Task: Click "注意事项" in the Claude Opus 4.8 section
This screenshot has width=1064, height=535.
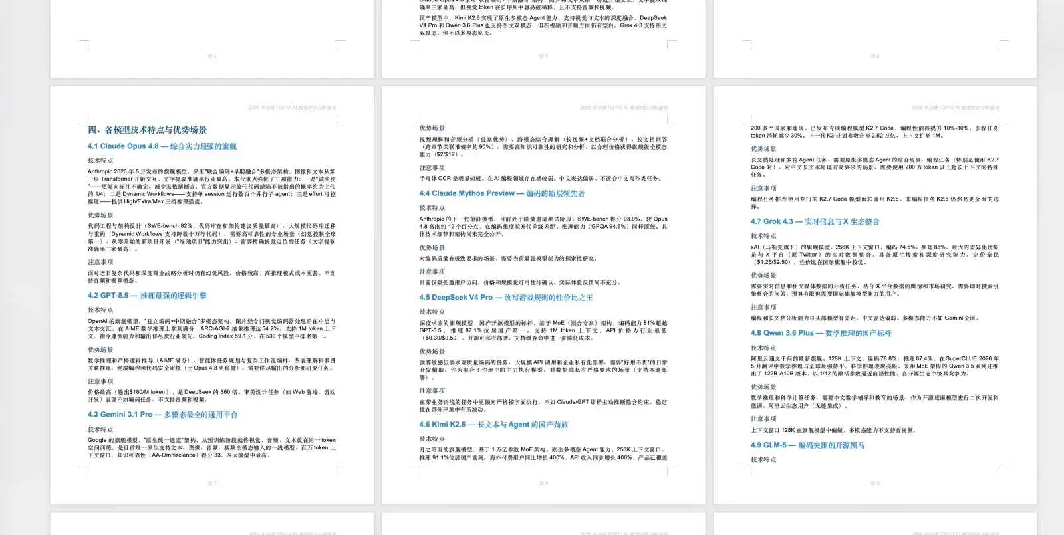Action: 100,263
